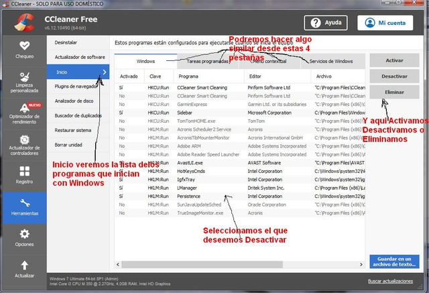
Task: Open Mi cuenta account button
Action: [385, 23]
